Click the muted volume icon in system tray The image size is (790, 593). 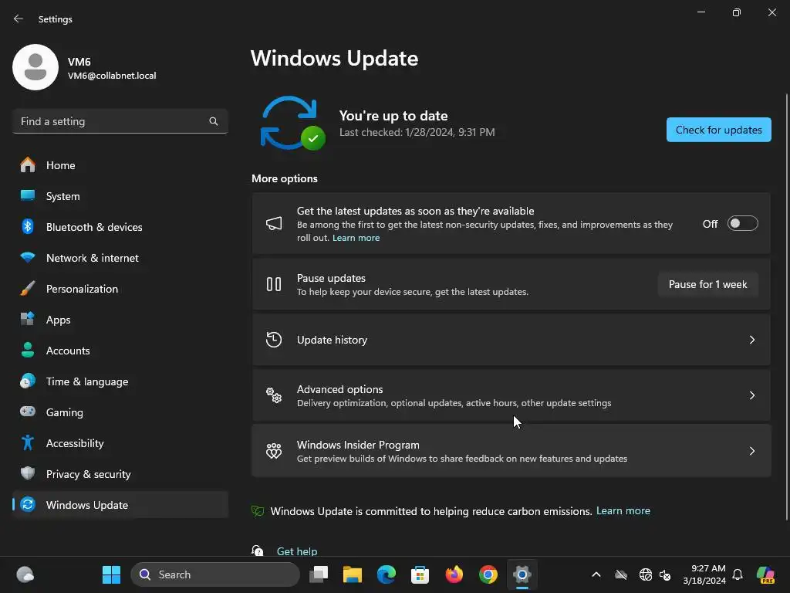tap(665, 574)
